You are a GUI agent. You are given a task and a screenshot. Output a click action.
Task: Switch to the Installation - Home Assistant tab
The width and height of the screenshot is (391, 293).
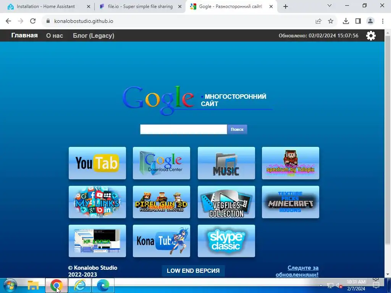coord(46,6)
